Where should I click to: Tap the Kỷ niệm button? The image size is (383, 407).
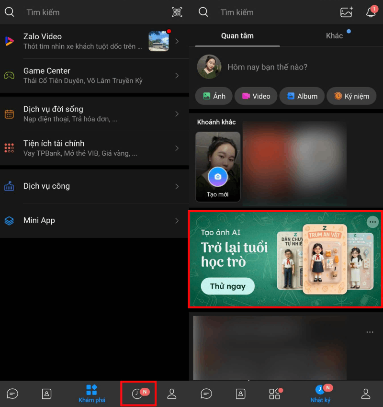pyautogui.click(x=352, y=96)
